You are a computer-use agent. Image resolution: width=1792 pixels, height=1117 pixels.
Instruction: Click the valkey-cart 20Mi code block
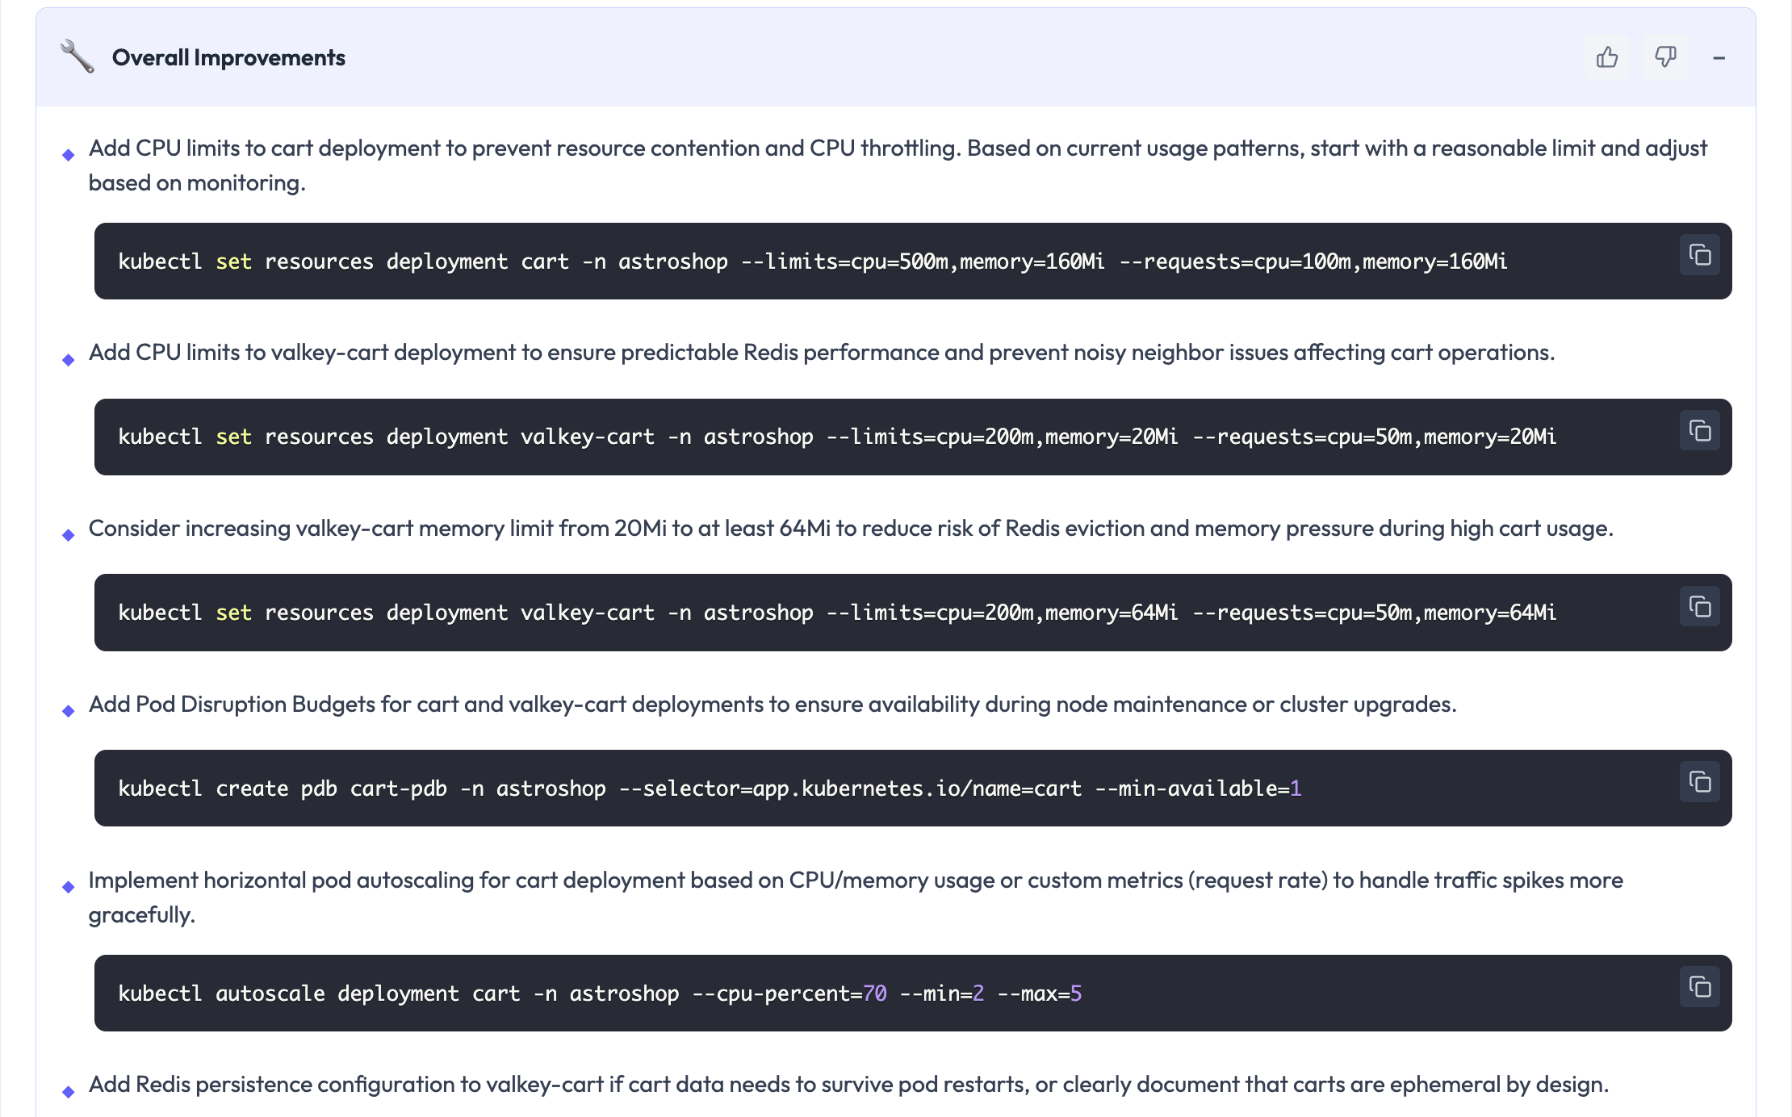(836, 437)
